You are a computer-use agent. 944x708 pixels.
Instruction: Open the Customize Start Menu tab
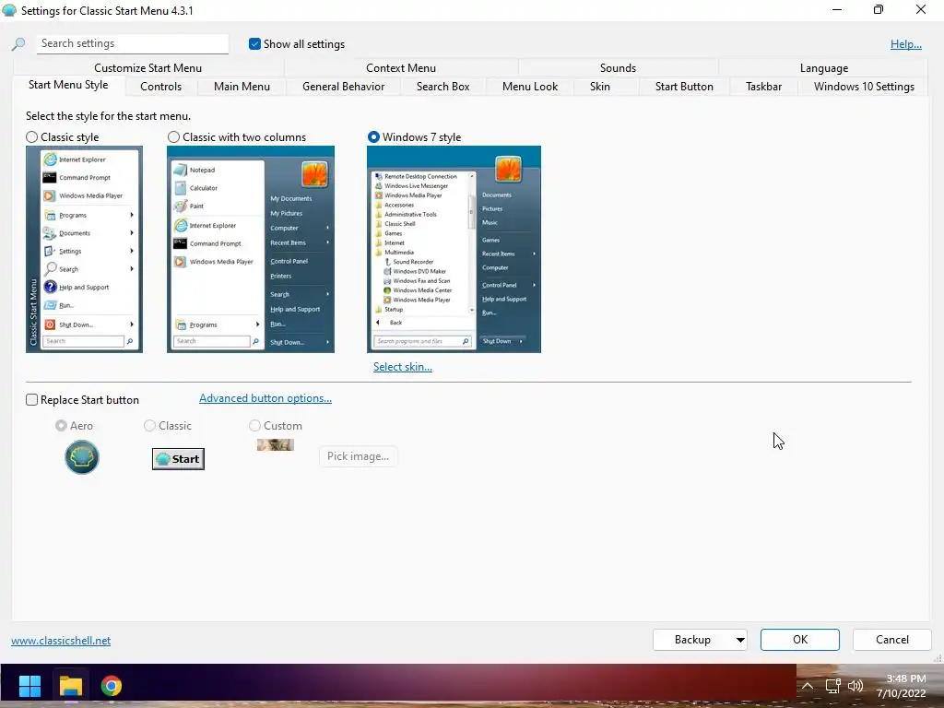[148, 68]
